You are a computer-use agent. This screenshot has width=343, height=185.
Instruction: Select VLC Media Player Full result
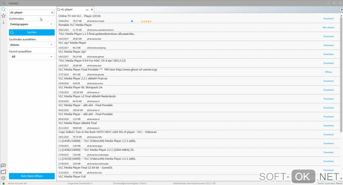coord(72,177)
